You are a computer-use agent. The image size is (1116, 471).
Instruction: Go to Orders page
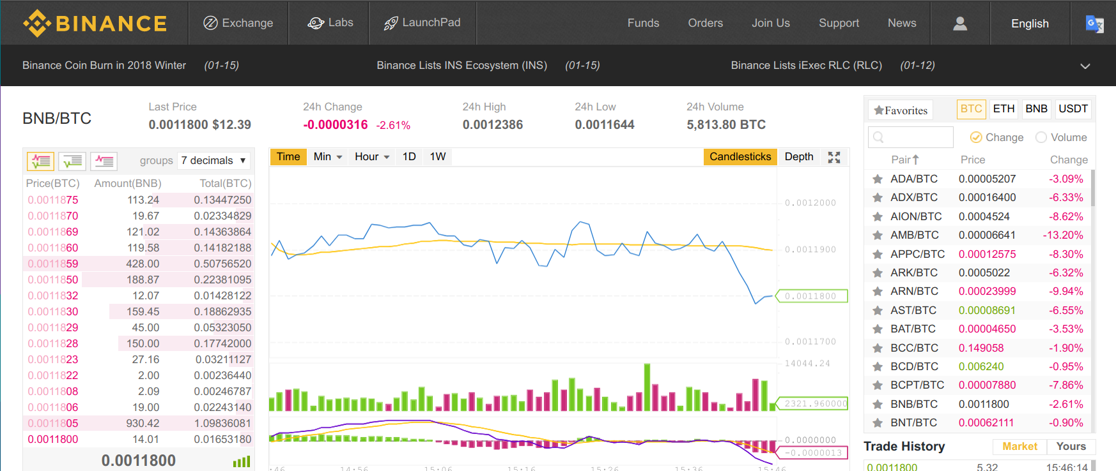coord(705,23)
